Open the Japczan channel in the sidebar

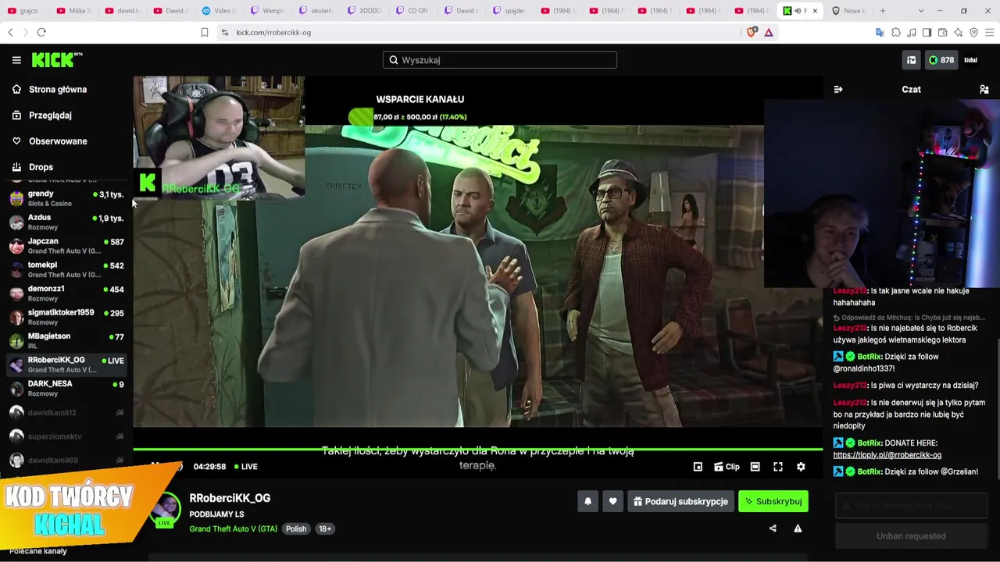coord(66,246)
